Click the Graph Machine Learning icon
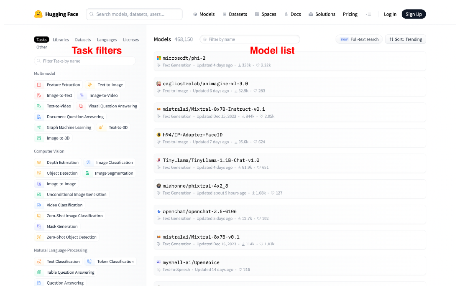Viewport: 460px width, 290px height. [x=39, y=127]
